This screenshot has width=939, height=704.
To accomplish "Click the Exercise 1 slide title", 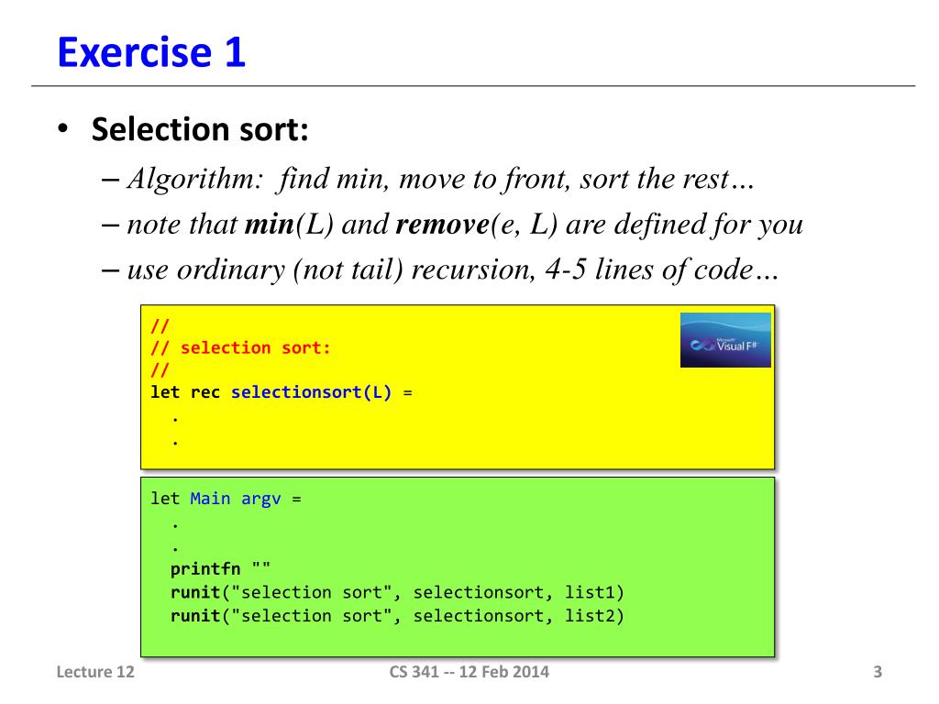I will tap(151, 52).
